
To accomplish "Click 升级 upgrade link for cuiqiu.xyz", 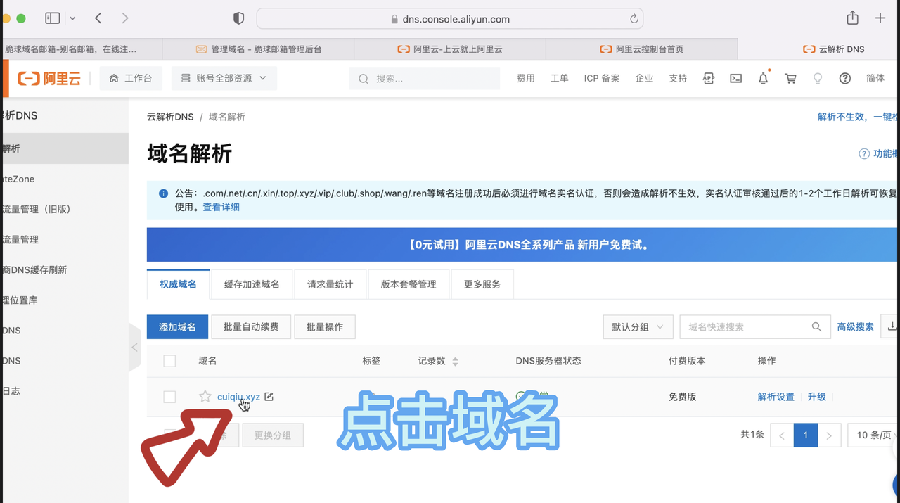I will click(817, 397).
